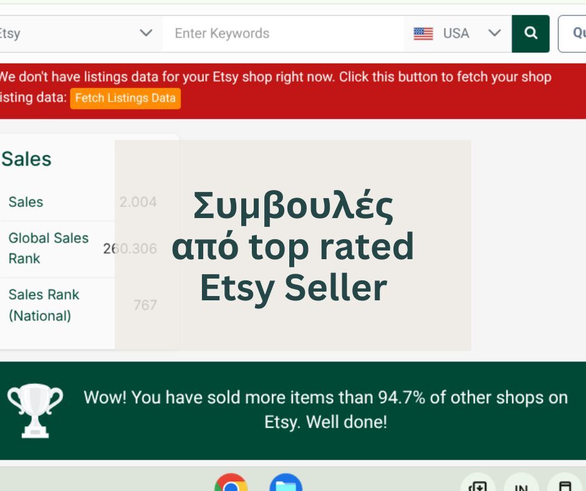Click the IN input method indicator

[521, 485]
